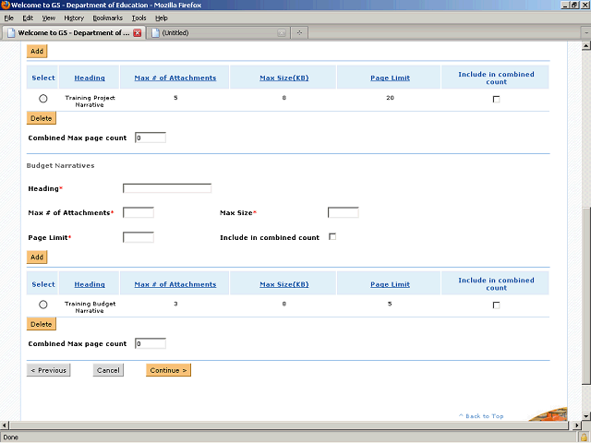Click the page icon on the Untitled tab
Viewport: 591px width, 443px height.
[x=155, y=33]
